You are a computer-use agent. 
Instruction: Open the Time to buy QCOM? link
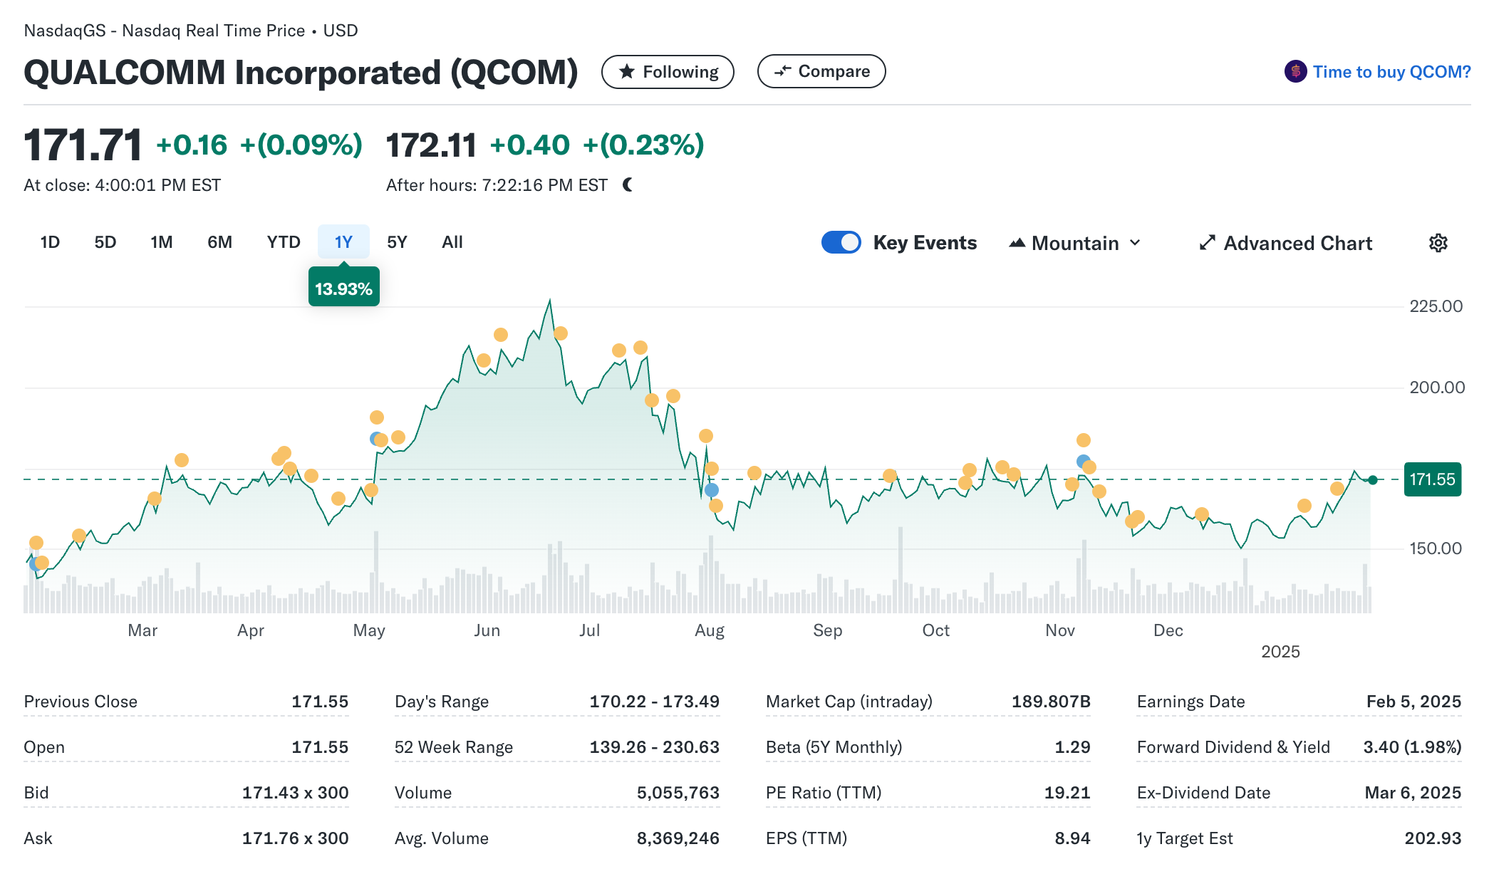click(x=1391, y=72)
